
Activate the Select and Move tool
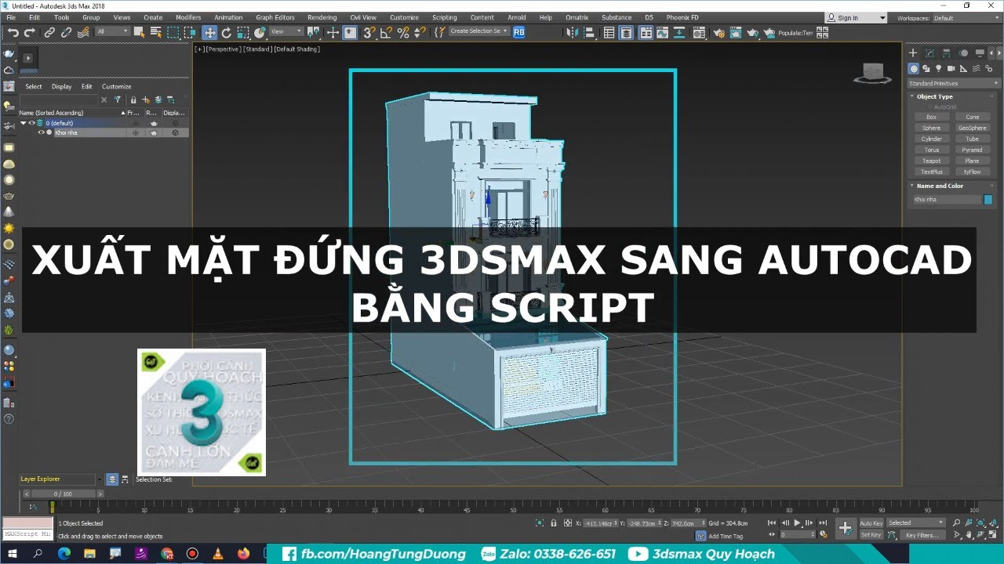(x=209, y=32)
